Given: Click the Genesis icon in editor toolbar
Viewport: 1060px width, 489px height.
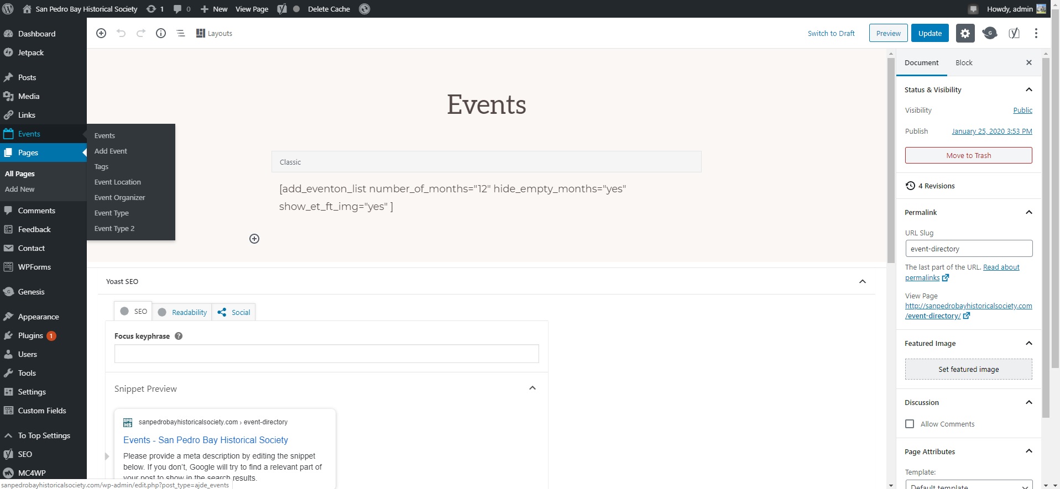Looking at the screenshot, I should pyautogui.click(x=990, y=33).
